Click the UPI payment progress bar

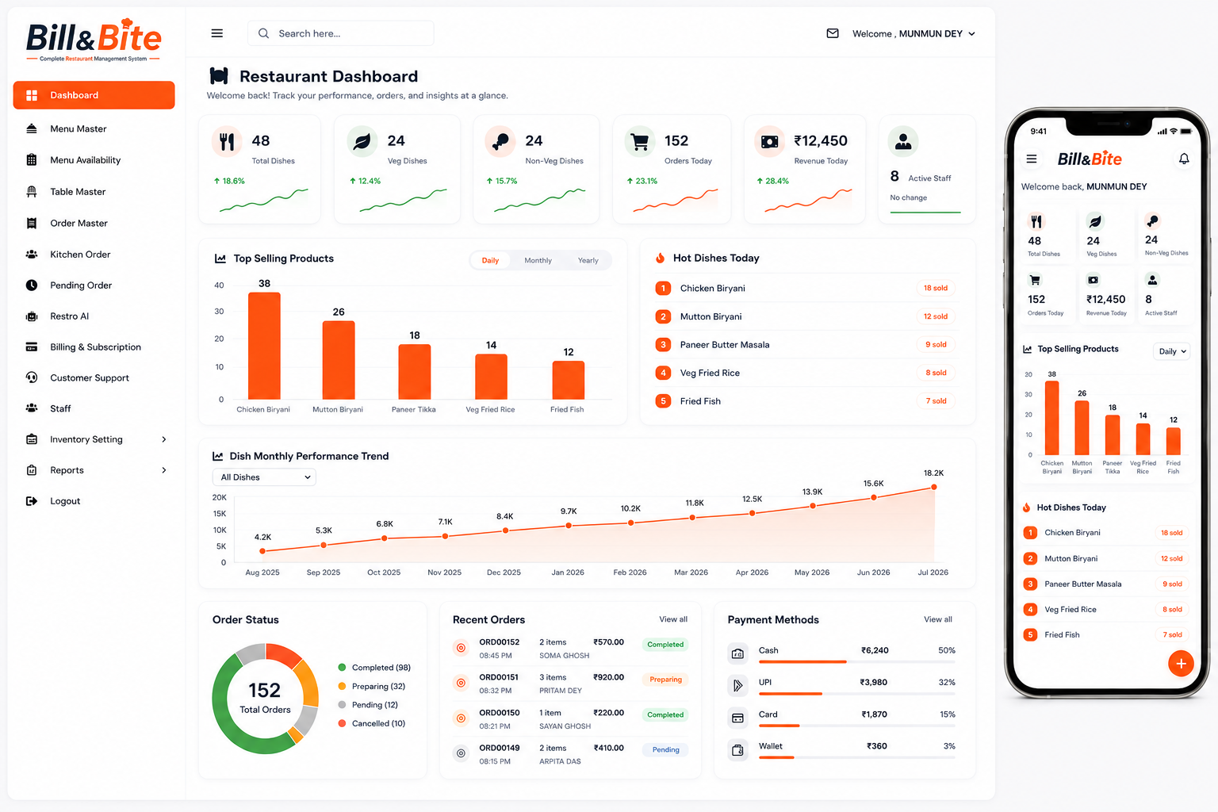click(856, 694)
